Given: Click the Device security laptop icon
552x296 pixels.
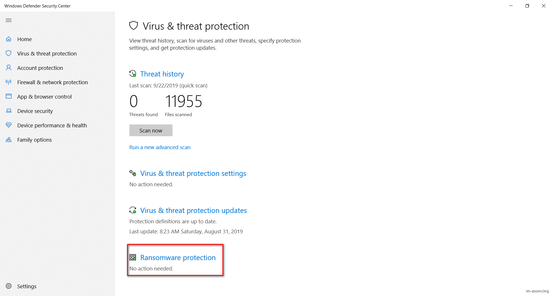Looking at the screenshot, I should coord(9,111).
